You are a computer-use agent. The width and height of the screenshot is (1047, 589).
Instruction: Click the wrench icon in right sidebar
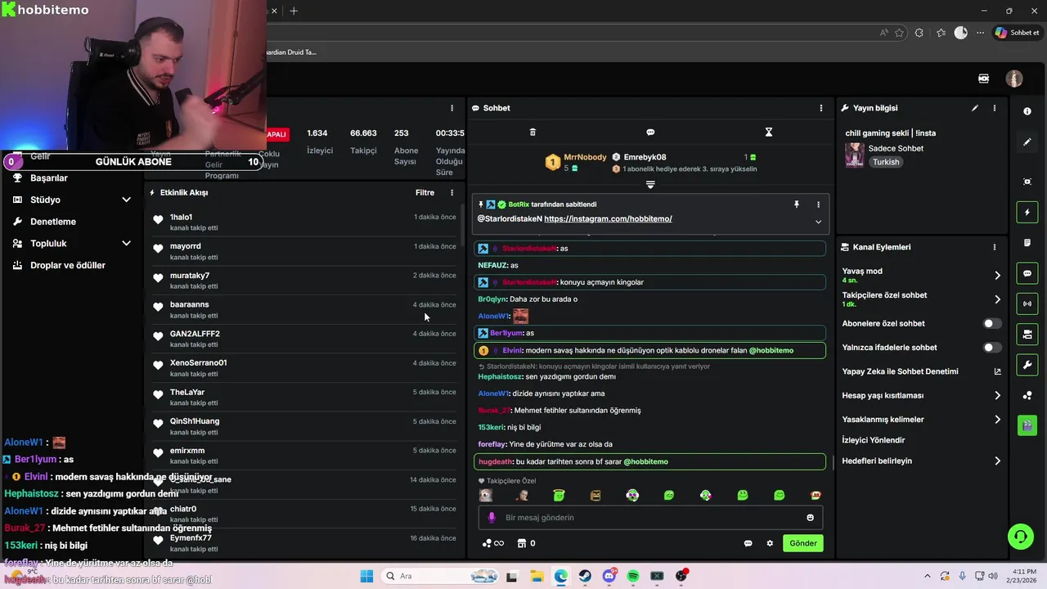tap(1027, 364)
